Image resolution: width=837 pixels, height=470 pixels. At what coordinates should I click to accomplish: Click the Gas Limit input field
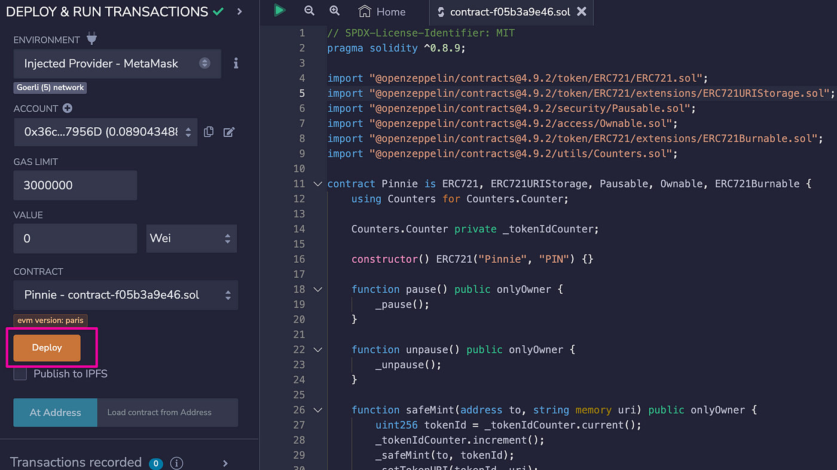tap(75, 185)
